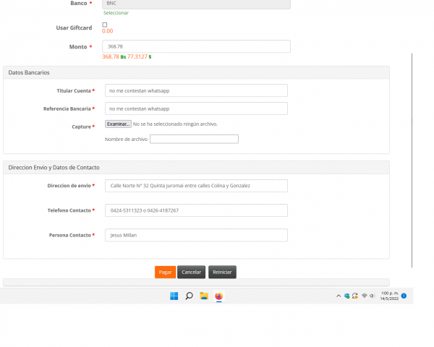The width and height of the screenshot is (434, 347).
Task: Open the Windows Start menu
Action: (174, 296)
